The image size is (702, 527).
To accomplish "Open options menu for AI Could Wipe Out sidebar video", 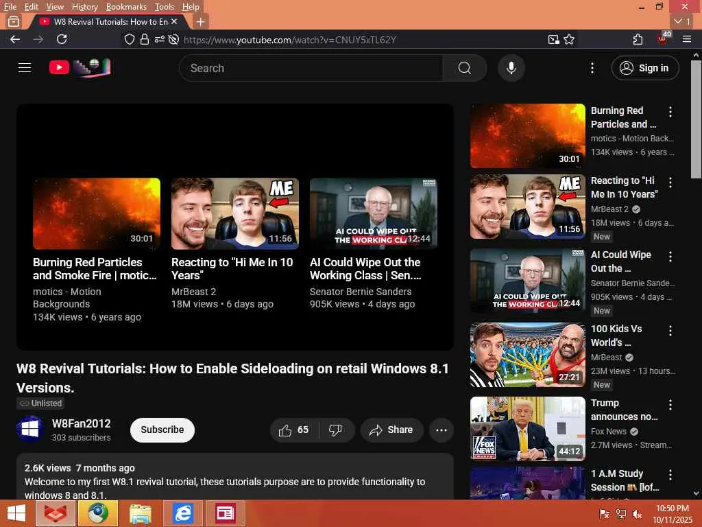I will click(670, 257).
